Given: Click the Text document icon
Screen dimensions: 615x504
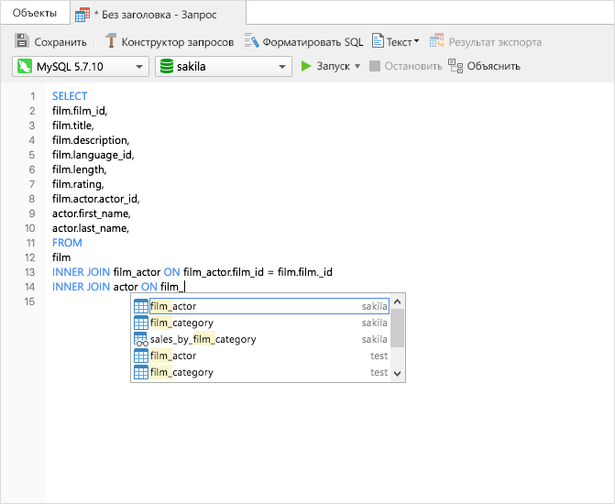Looking at the screenshot, I should [378, 41].
